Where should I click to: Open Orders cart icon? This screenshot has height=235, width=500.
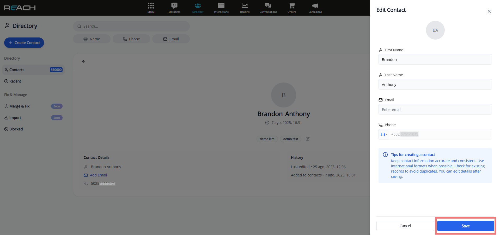coord(292,8)
